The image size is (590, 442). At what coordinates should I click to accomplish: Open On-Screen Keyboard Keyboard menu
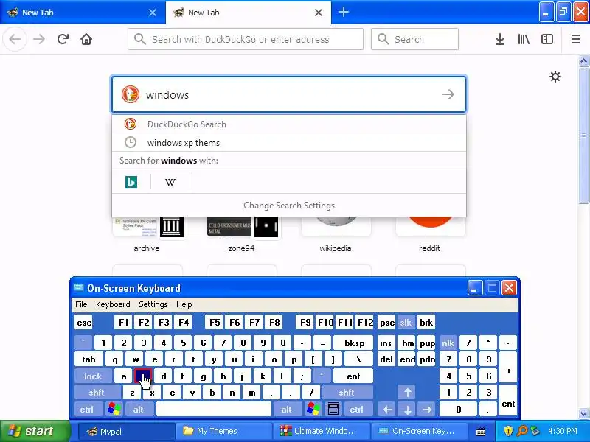coord(113,304)
